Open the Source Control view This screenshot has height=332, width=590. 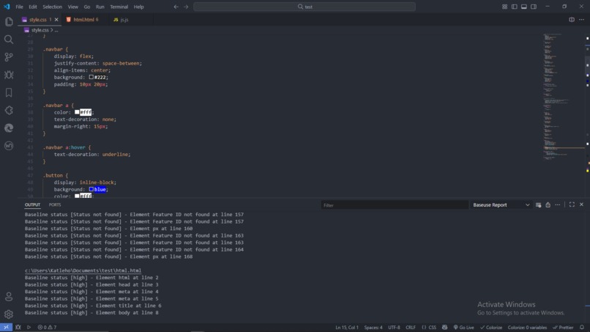9,57
